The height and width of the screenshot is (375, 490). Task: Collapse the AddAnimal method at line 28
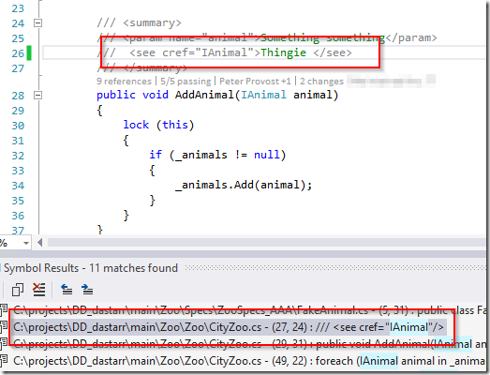[x=37, y=95]
